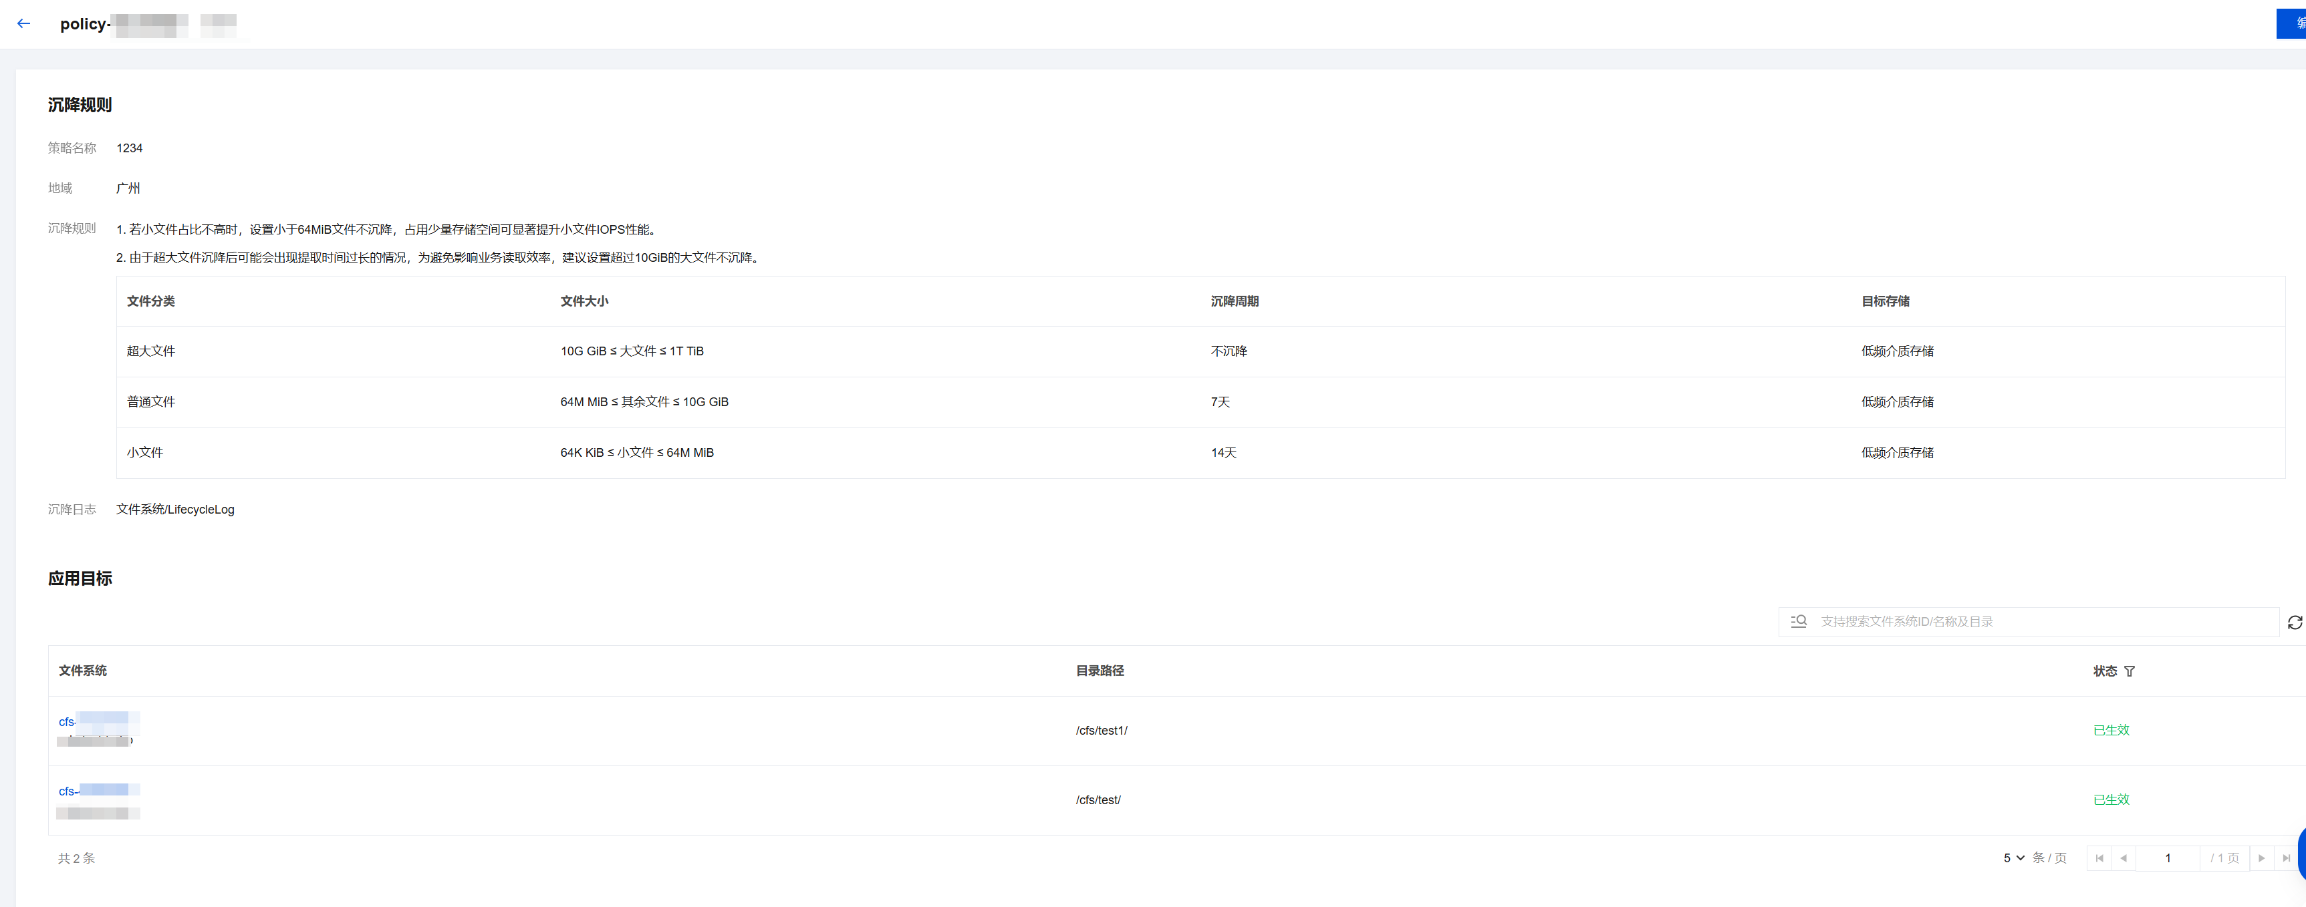This screenshot has height=907, width=2306.
Task: Refresh the application target list
Action: coord(2295,622)
